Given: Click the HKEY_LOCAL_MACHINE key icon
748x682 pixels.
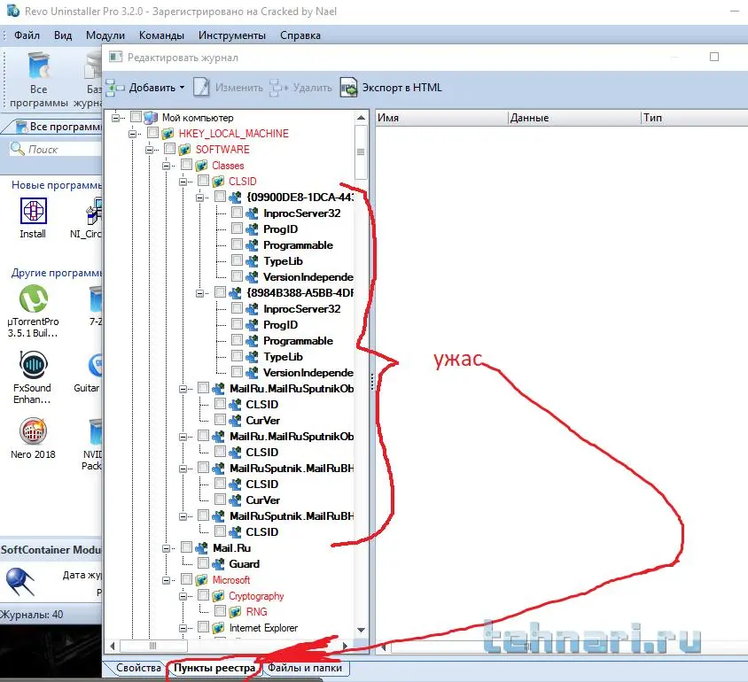Looking at the screenshot, I should click(168, 134).
